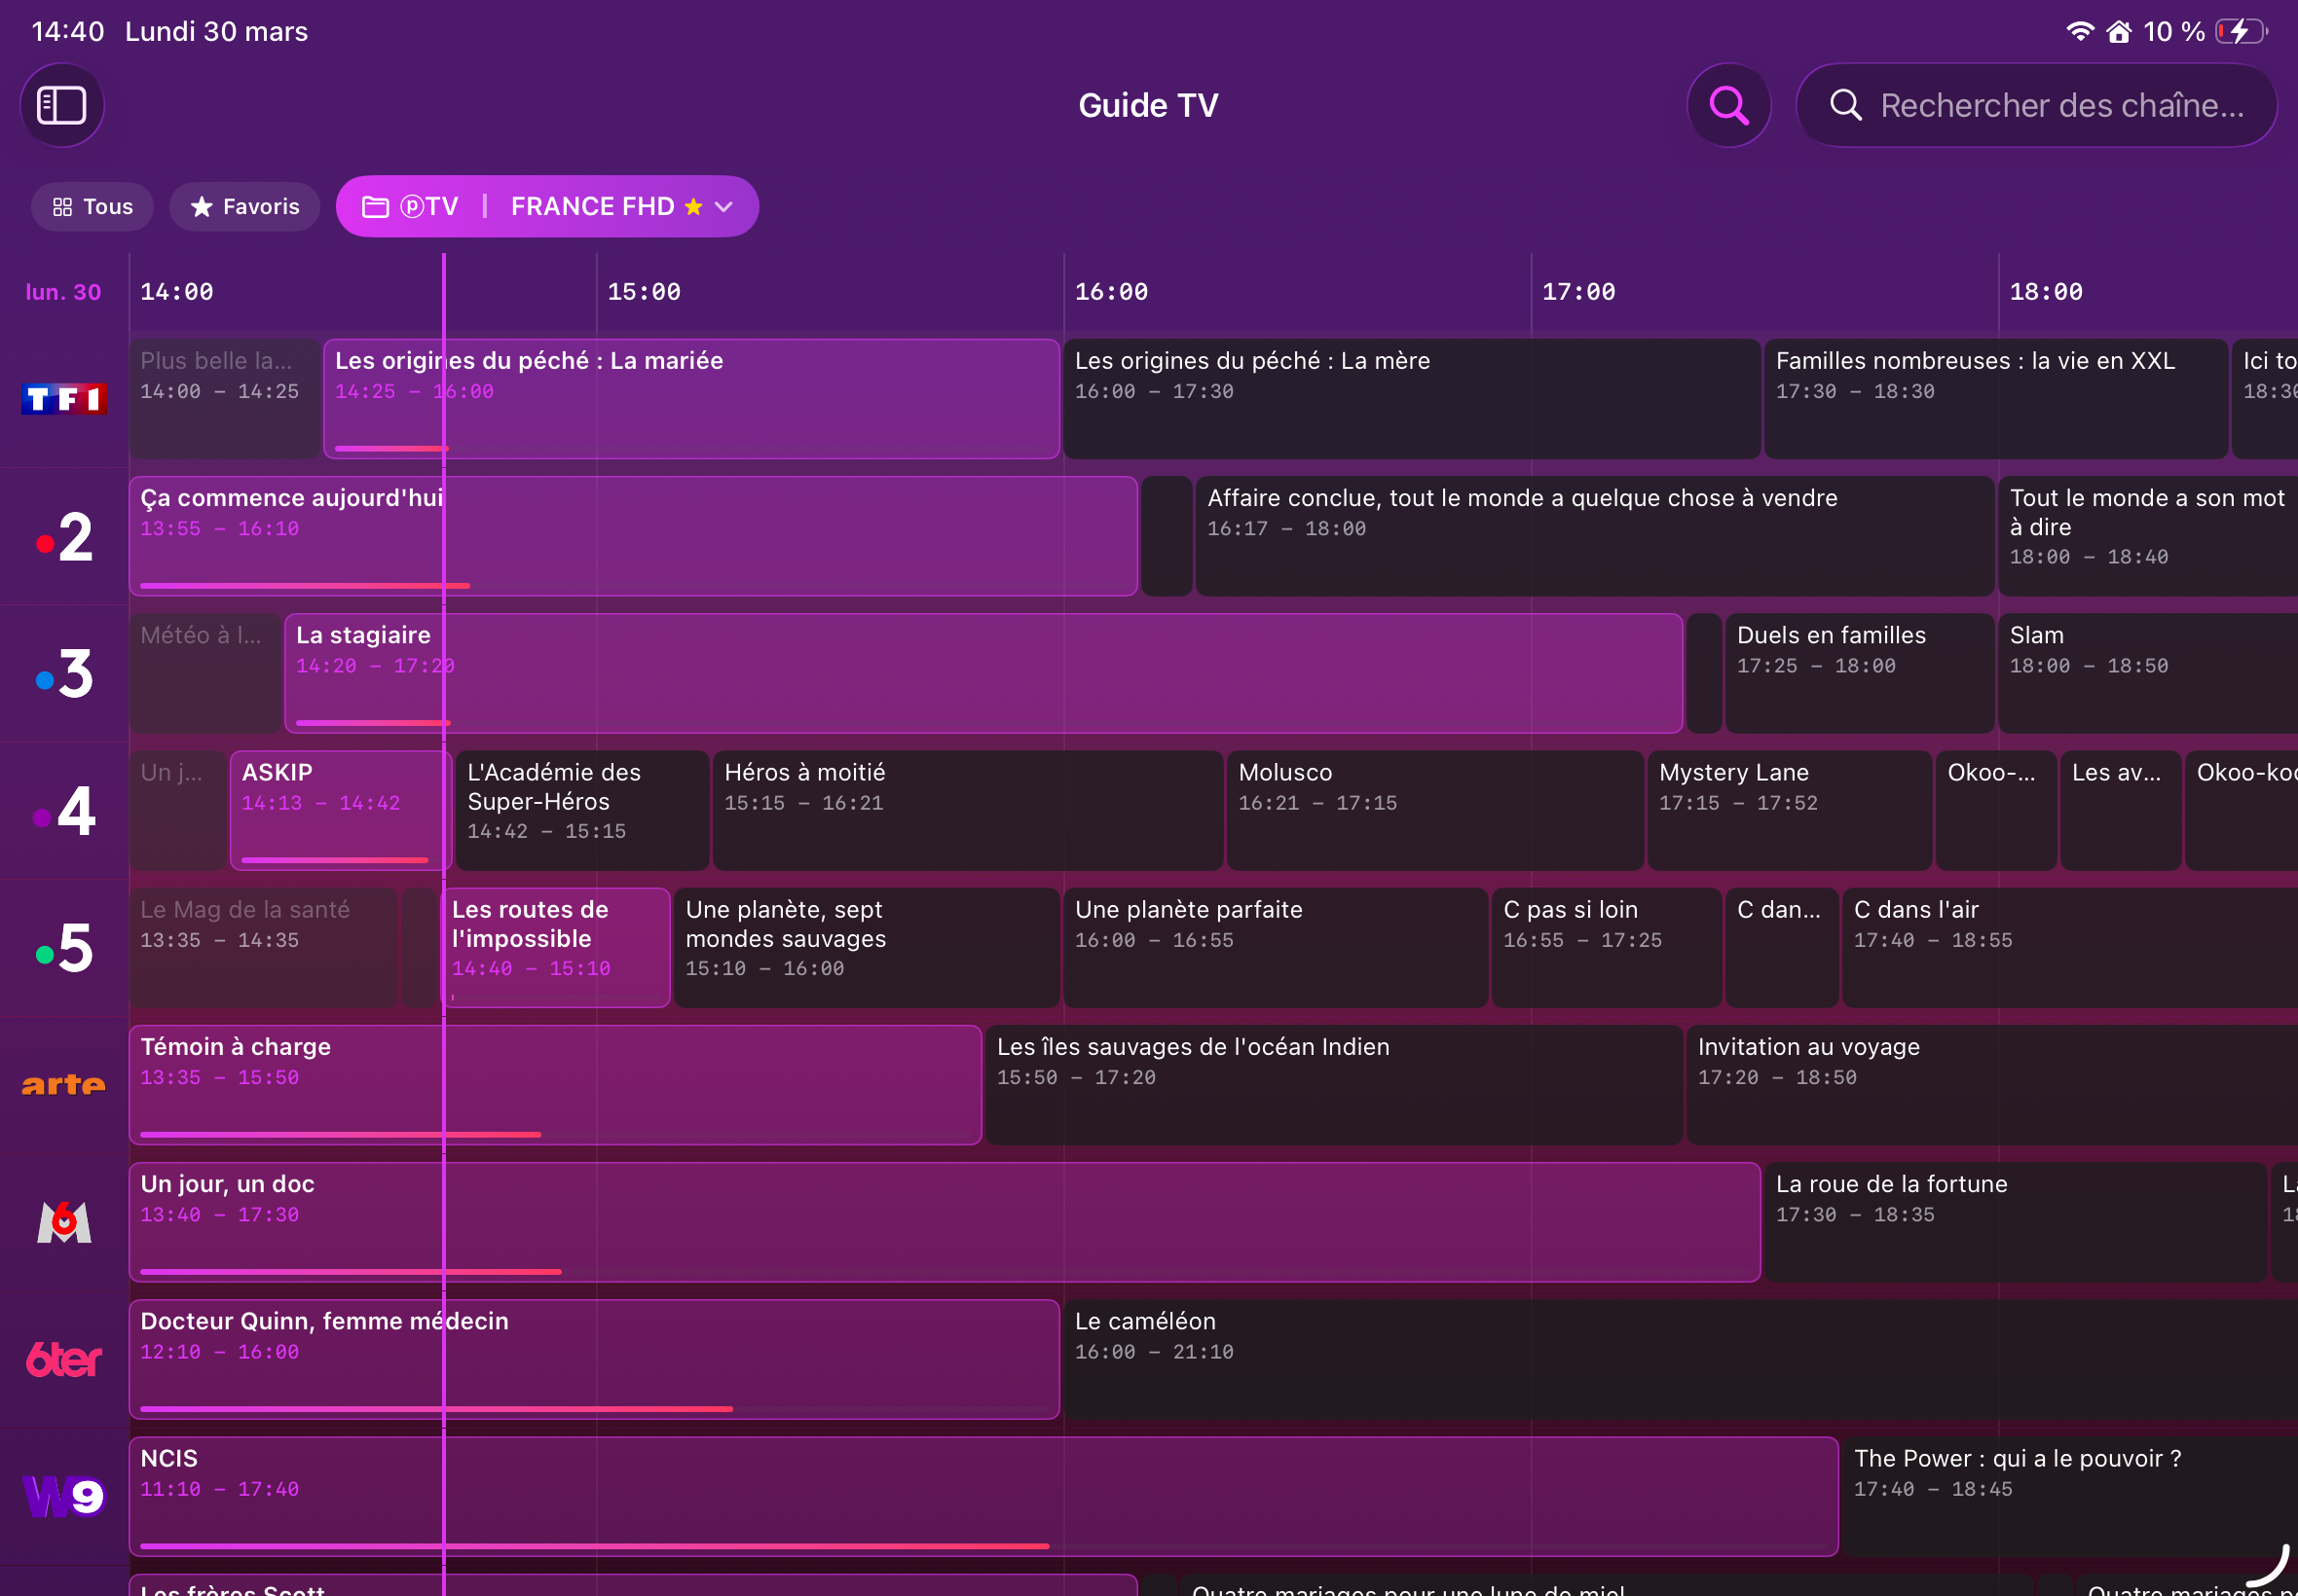
Task: Toggle the favorite star on FRANCE FHD
Action: [692, 207]
